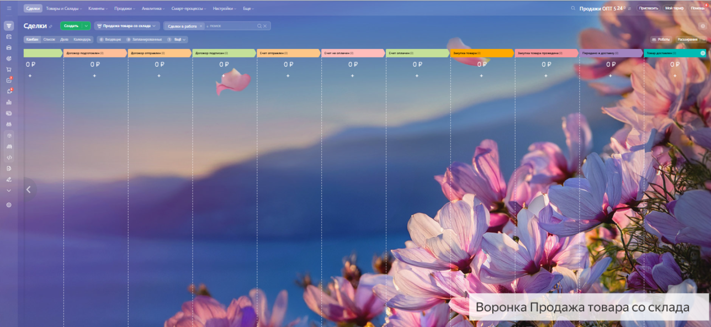
Task: Open the sidebar settings gear icon
Action: pyautogui.click(x=9, y=205)
